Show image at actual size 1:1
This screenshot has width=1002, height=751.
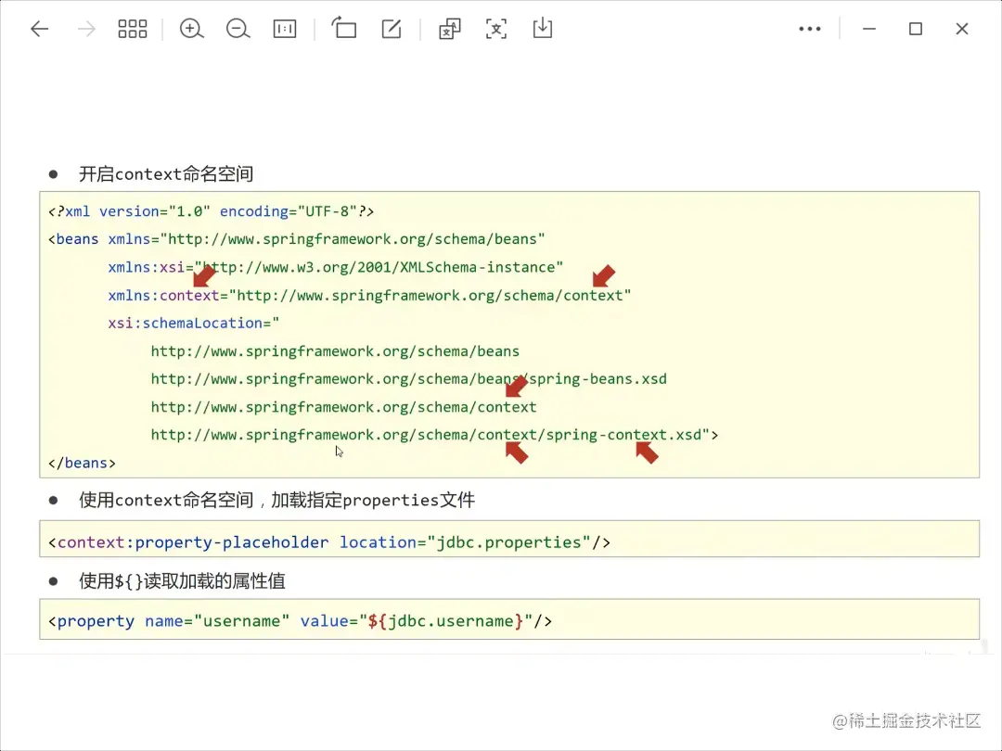click(x=285, y=29)
